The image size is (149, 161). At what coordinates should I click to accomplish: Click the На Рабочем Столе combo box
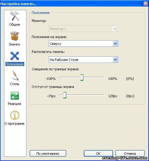coord(84,60)
